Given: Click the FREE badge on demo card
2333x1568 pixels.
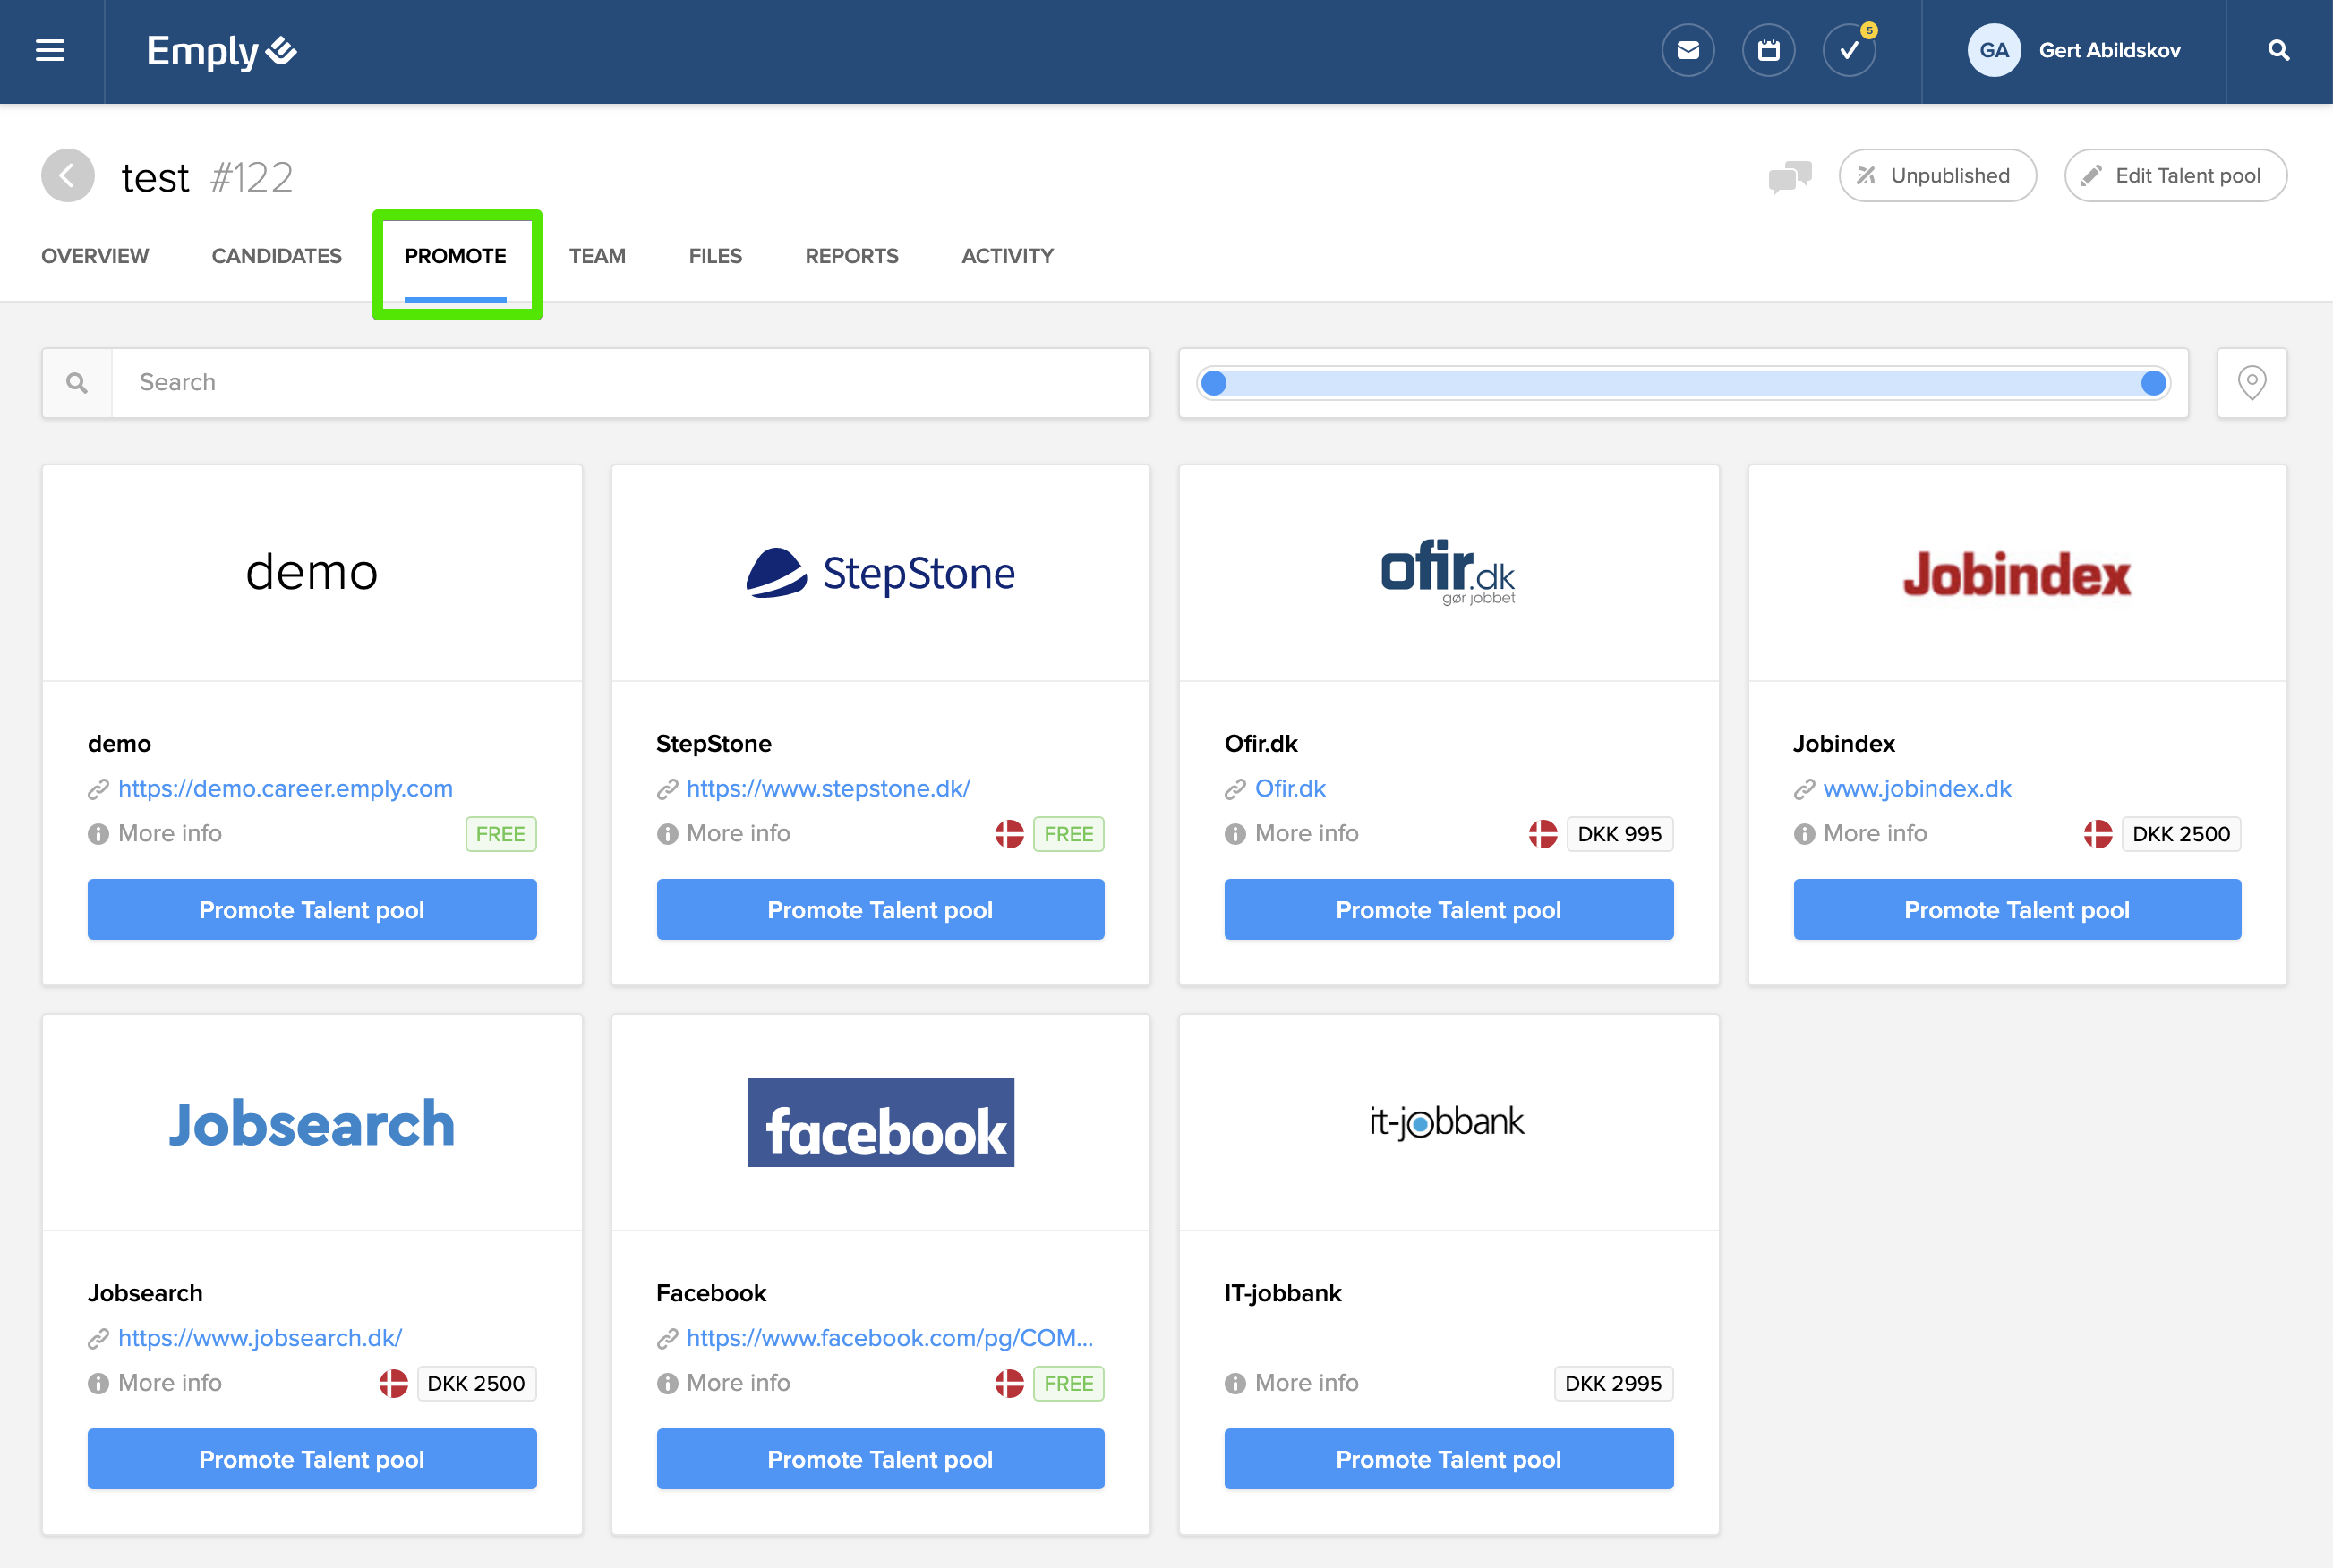Looking at the screenshot, I should (x=501, y=834).
